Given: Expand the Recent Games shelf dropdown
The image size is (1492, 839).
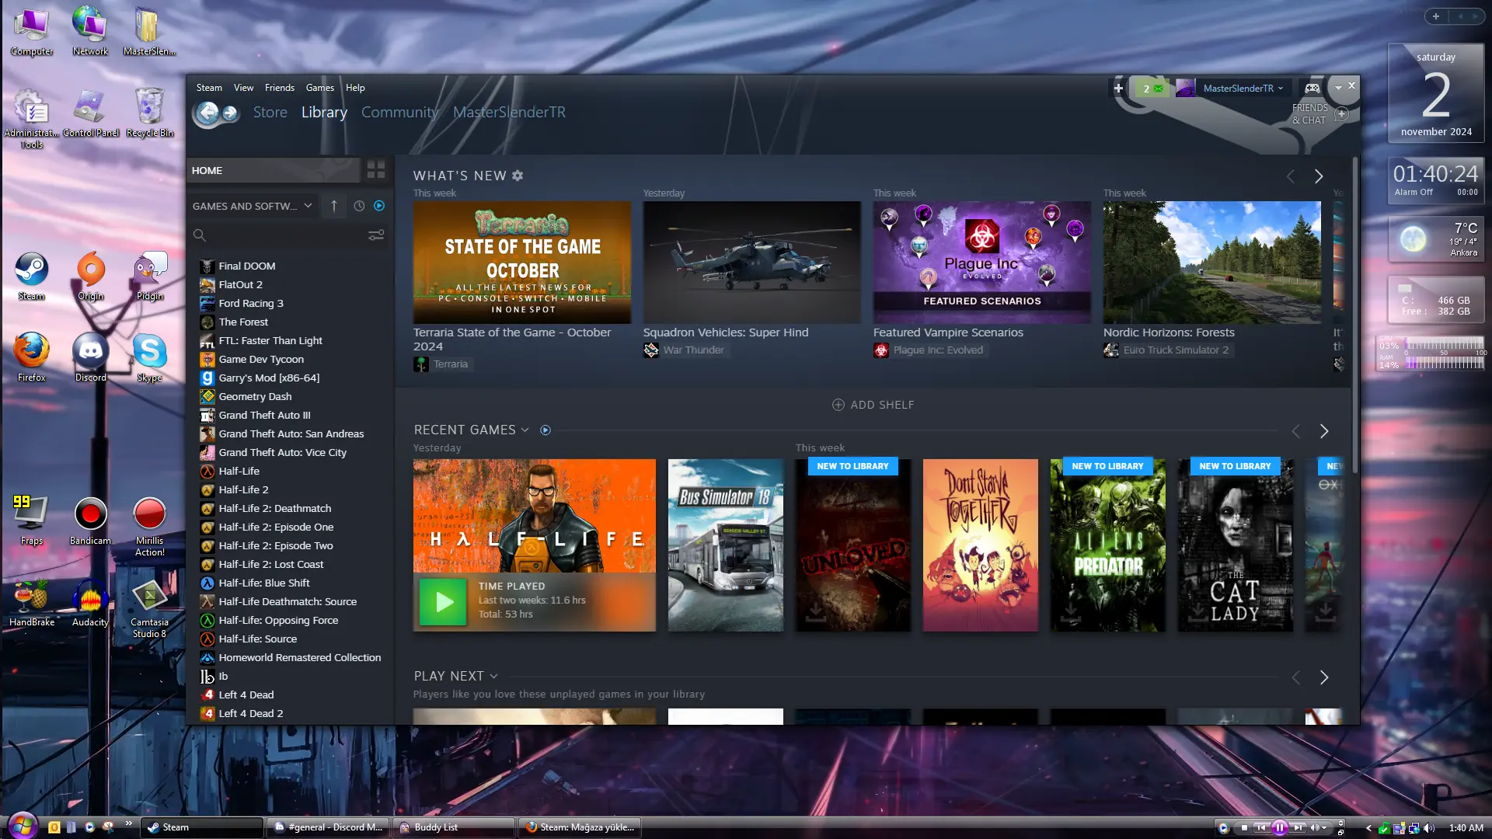Looking at the screenshot, I should (525, 430).
